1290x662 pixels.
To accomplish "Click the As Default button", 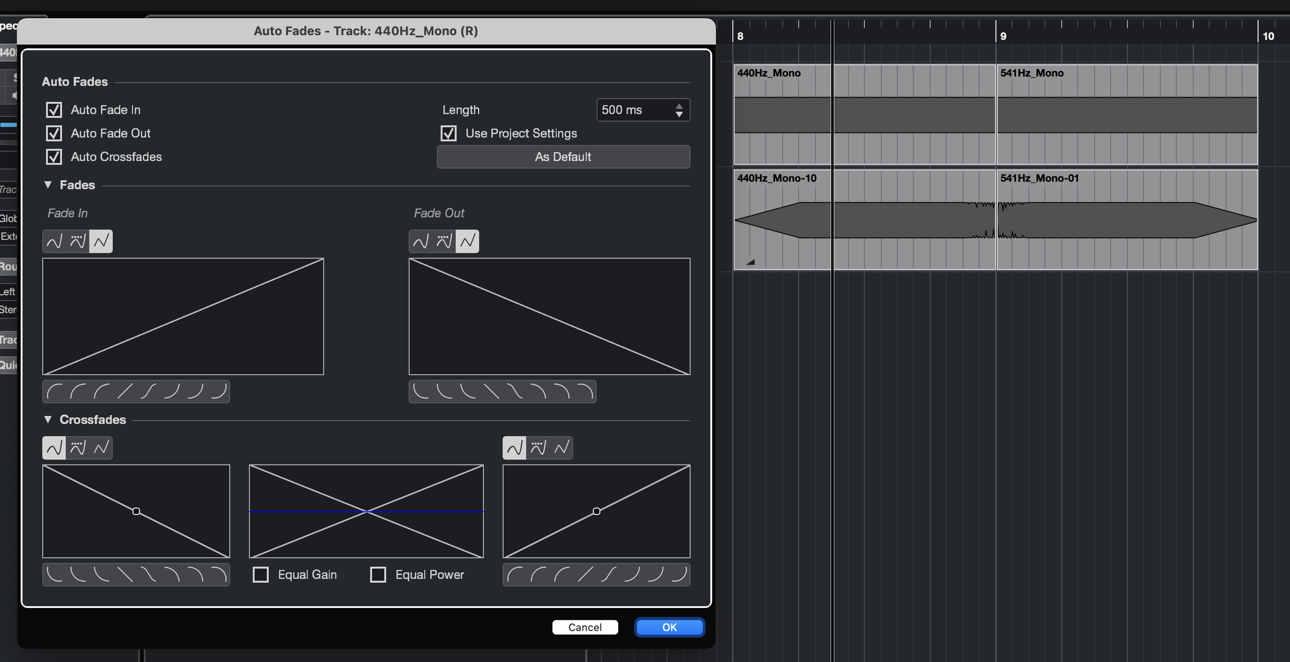I will click(x=563, y=157).
